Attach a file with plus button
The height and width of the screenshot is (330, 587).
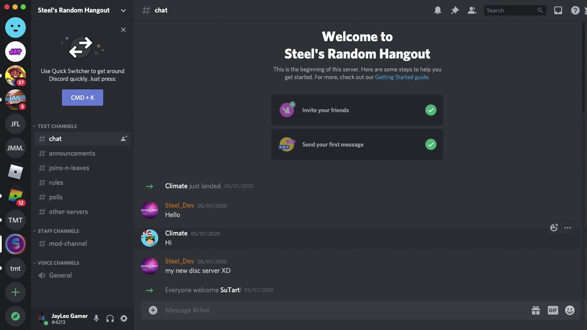[153, 310]
